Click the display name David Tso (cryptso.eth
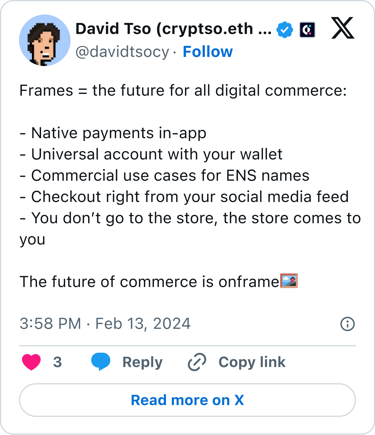 pos(174,29)
